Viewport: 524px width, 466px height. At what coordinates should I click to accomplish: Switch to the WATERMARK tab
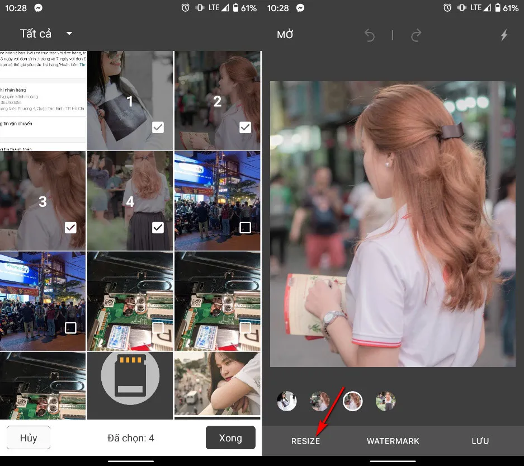pos(393,441)
